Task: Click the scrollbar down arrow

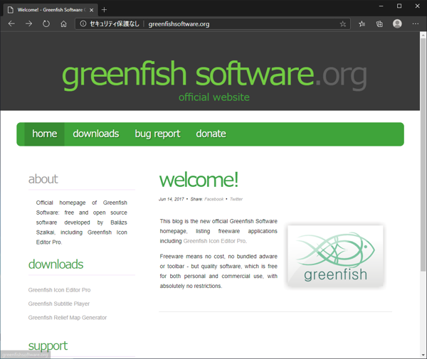Action: [x=423, y=355]
